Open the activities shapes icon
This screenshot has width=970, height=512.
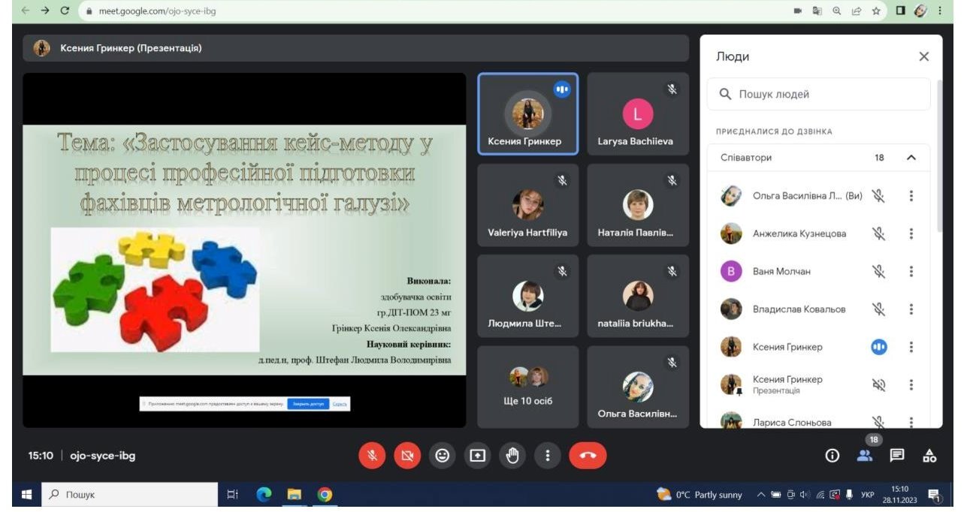point(929,456)
